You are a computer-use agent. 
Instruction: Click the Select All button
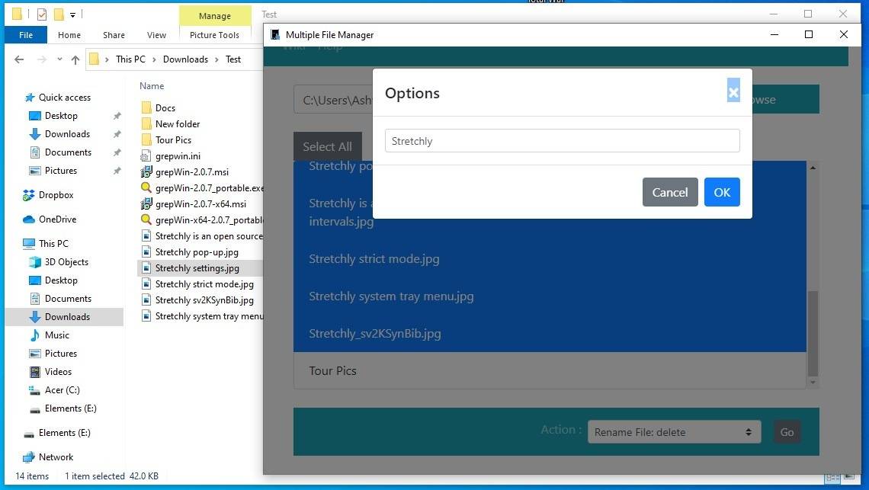coord(328,147)
